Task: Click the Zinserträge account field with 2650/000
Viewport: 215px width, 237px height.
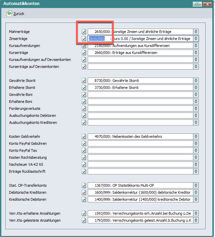Action: [140, 39]
